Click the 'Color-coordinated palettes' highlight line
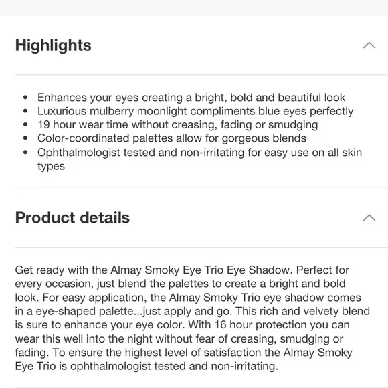Screen dimensions: 388x388 (x=172, y=138)
